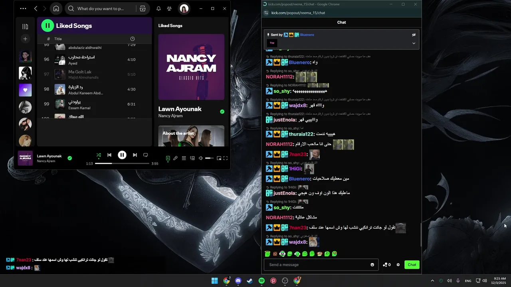Adjust Spotify volume slider
The width and height of the screenshot is (511, 287).
coord(210,158)
